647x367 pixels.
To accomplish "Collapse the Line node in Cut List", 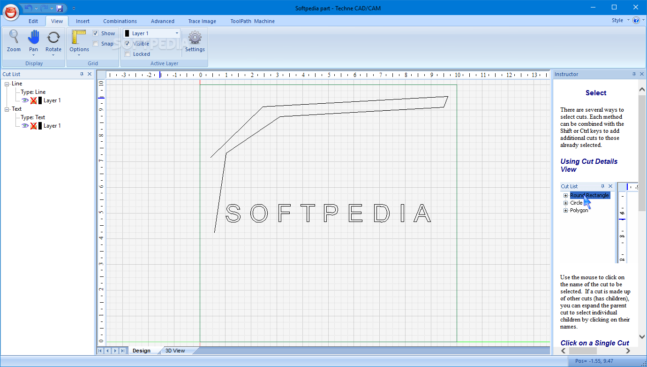I will pyautogui.click(x=7, y=84).
